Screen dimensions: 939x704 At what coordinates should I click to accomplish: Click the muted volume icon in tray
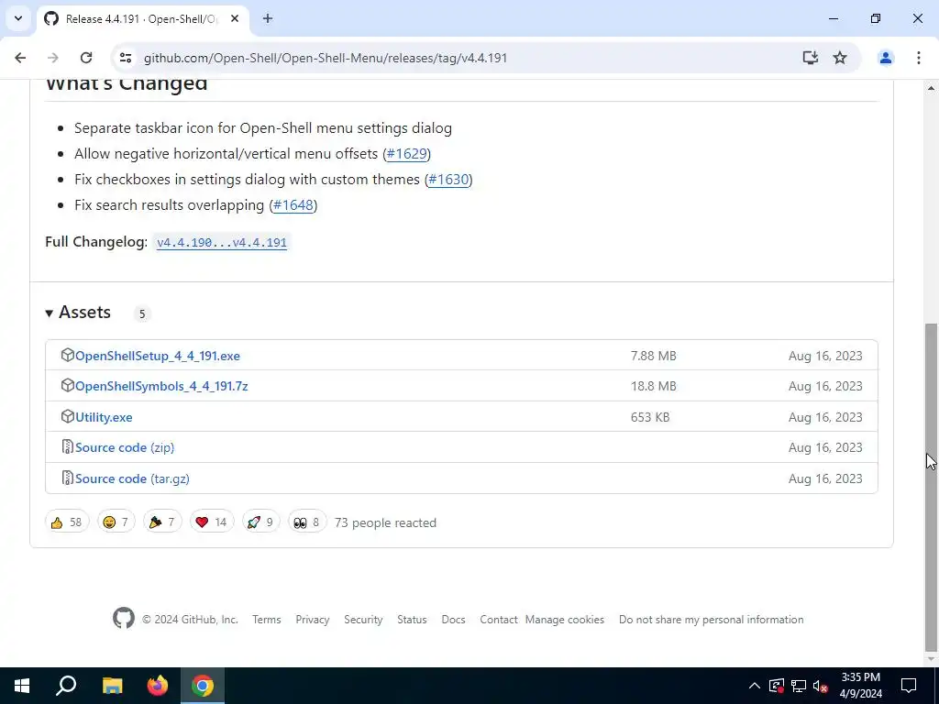pos(821,686)
